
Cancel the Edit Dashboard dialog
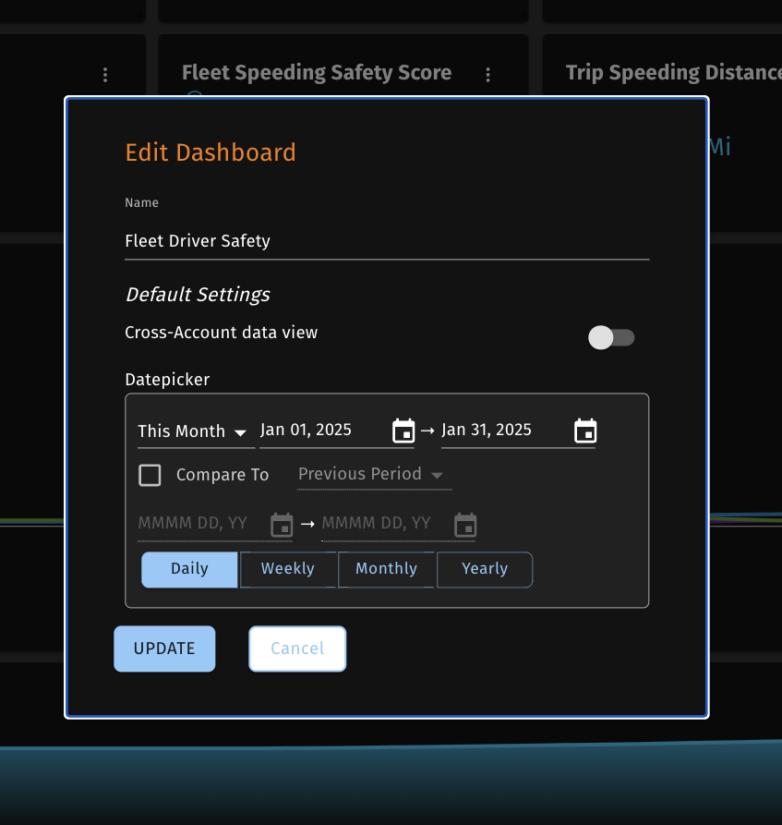click(x=297, y=649)
